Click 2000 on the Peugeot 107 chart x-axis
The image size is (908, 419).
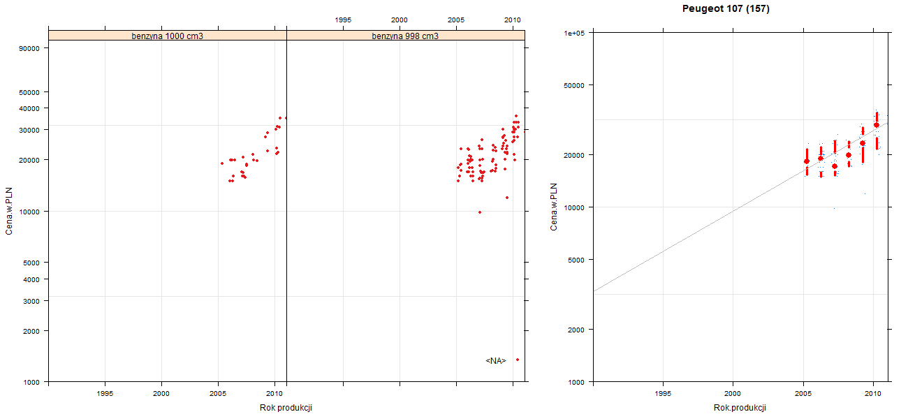[x=733, y=393]
